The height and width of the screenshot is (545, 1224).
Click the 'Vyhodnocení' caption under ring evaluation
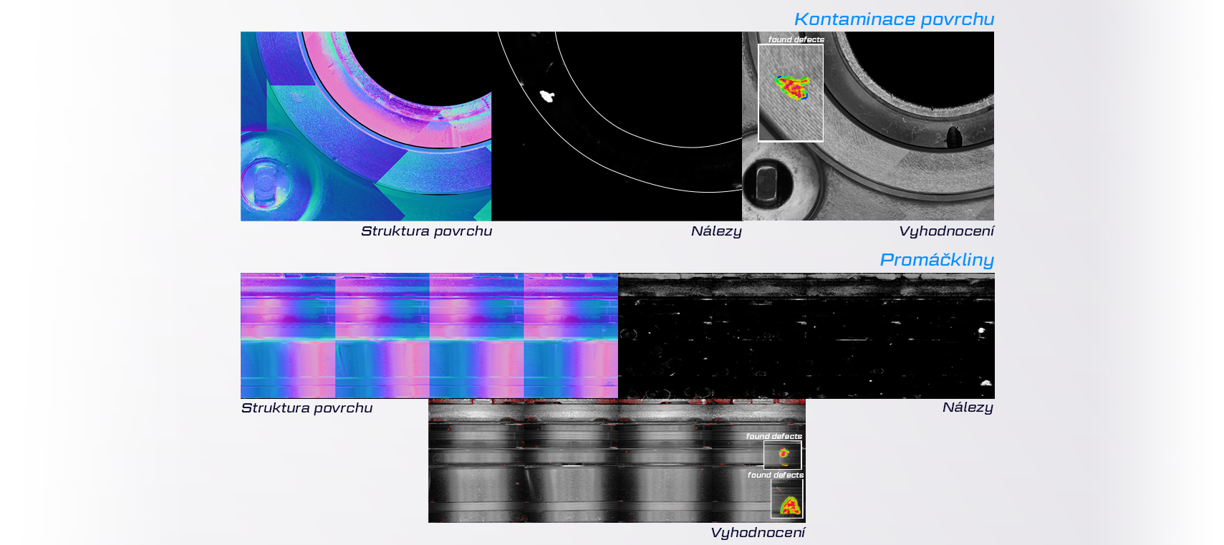(946, 231)
